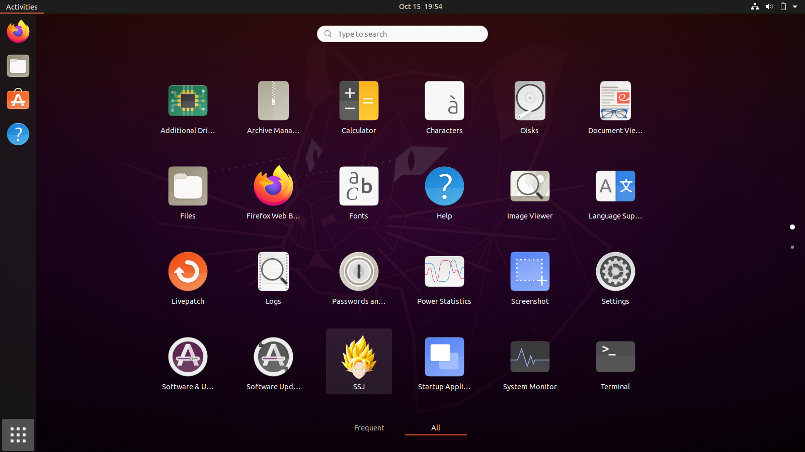Image resolution: width=805 pixels, height=452 pixels.
Task: Open the clock and calendar menu
Action: [421, 7]
